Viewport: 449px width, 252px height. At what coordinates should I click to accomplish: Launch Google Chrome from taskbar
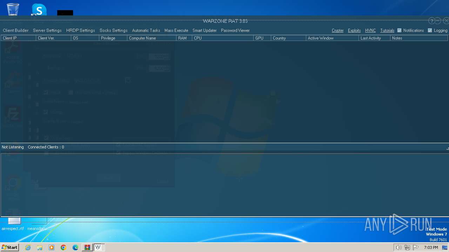point(63,247)
